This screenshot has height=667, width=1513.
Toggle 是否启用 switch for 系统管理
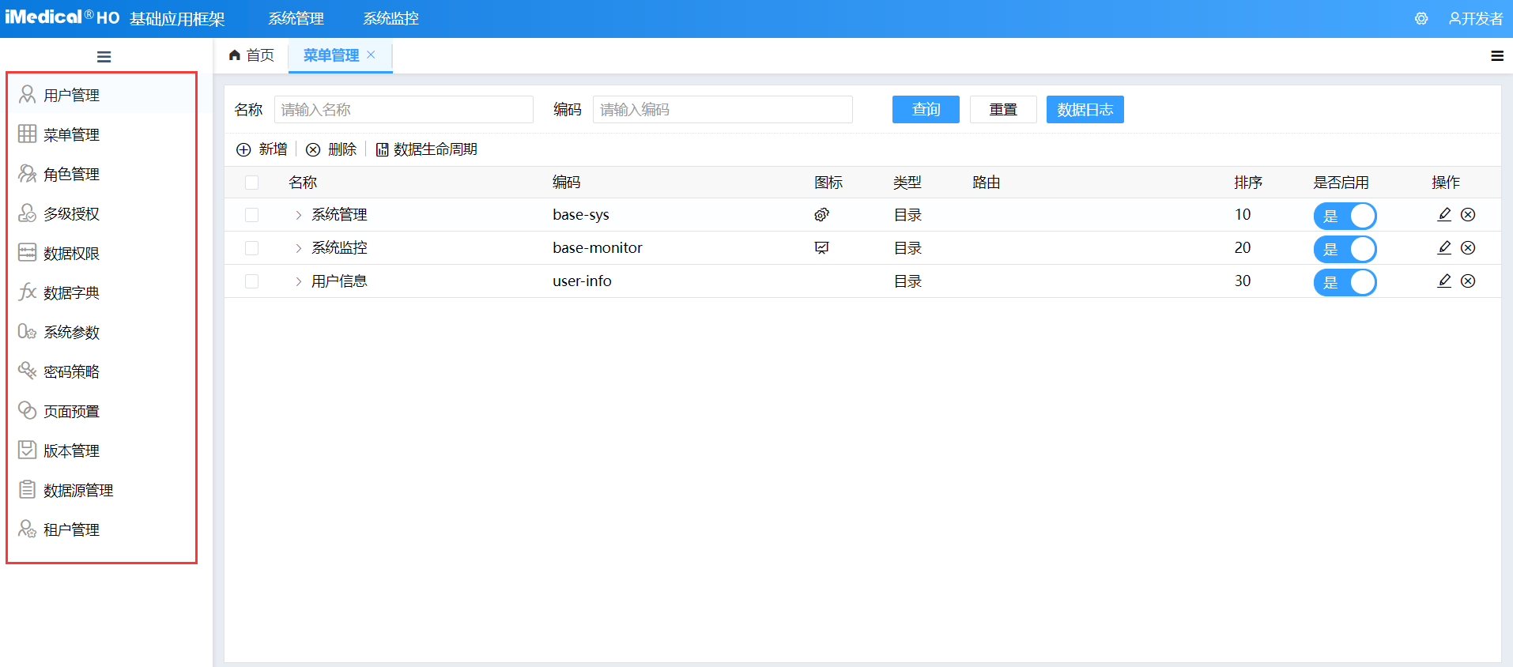1345,216
